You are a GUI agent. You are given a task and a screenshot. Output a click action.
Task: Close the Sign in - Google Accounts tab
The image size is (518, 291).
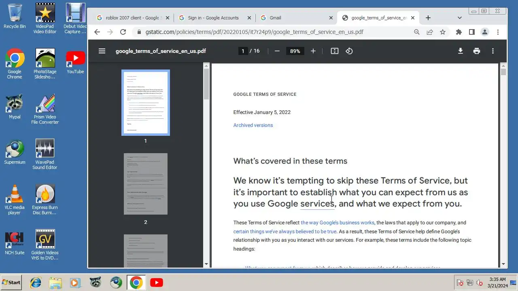[x=249, y=18]
